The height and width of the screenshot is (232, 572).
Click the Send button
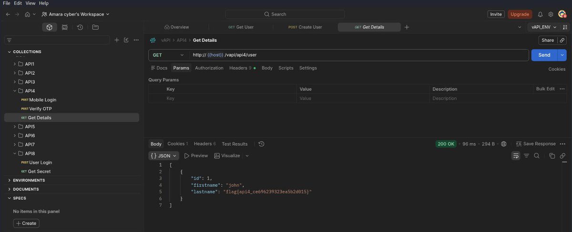544,55
